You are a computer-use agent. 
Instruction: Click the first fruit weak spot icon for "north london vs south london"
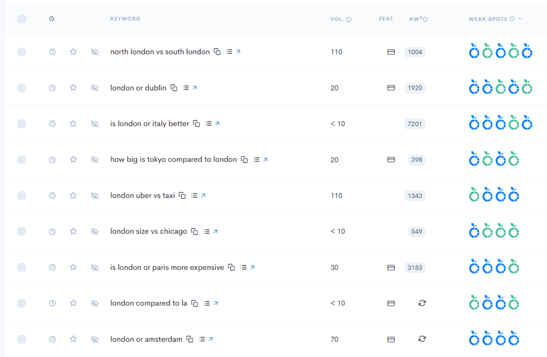pyautogui.click(x=474, y=51)
